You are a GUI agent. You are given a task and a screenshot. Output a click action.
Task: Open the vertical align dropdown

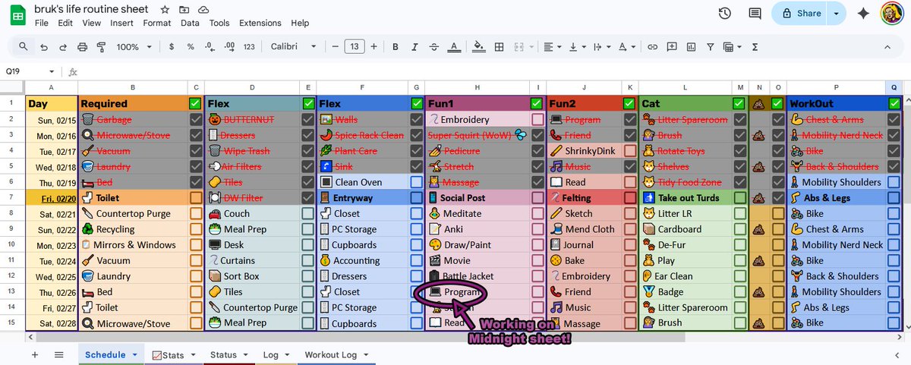(x=577, y=46)
